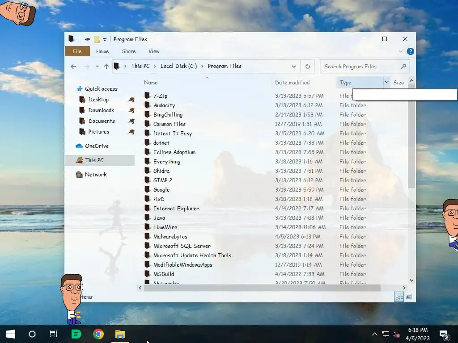
Task: Click Local Disk (C:) in address bar
Action: 178,66
